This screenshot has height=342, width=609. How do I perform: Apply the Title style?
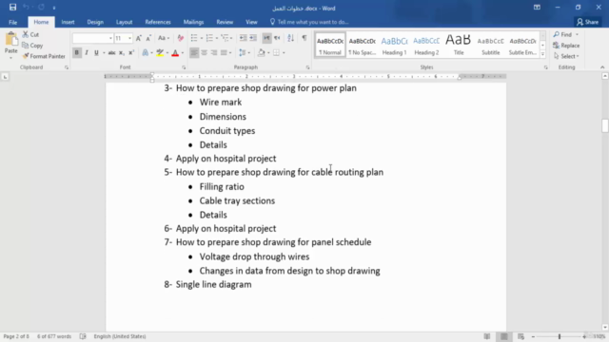pos(459,45)
